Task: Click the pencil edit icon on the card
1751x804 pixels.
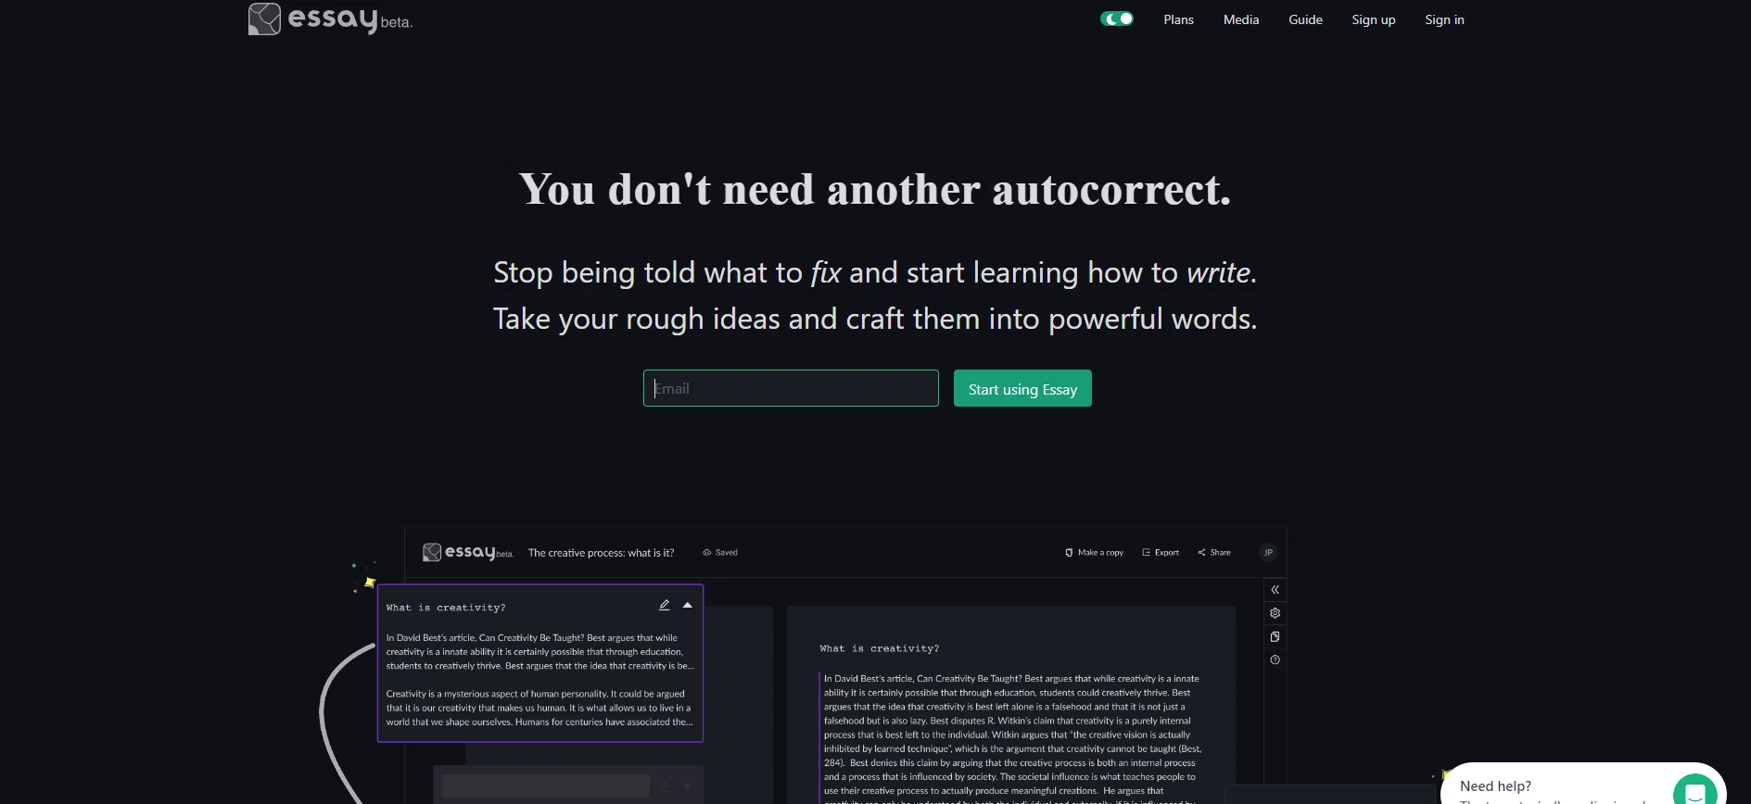Action: [x=664, y=606]
